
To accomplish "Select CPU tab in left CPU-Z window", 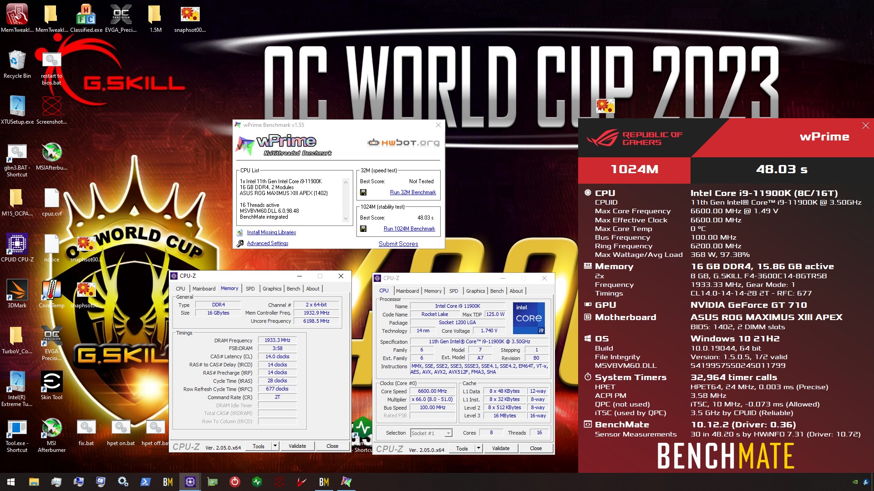I will point(180,289).
